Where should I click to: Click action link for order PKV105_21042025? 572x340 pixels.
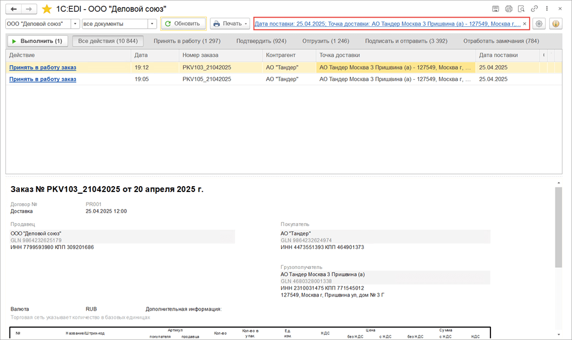click(x=43, y=79)
